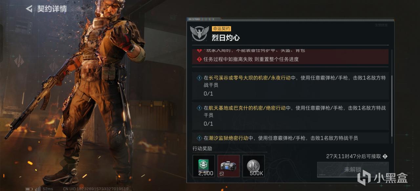Tap the 小黑盒 watermark logo

pyautogui.click(x=382, y=178)
